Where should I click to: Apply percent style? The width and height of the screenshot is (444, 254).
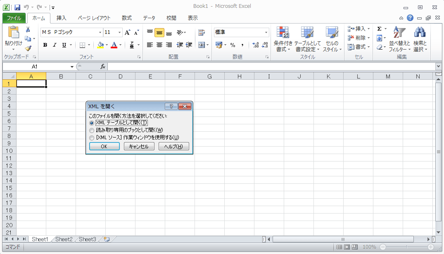coord(233,45)
